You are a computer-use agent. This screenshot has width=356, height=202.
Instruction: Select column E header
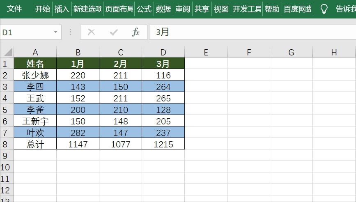[x=206, y=52]
